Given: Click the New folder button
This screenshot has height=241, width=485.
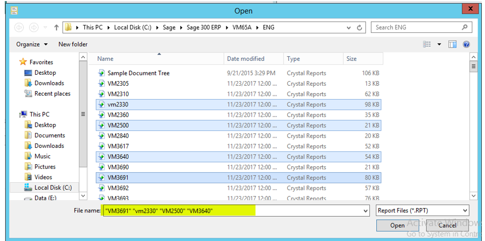Looking at the screenshot, I should click(x=73, y=44).
